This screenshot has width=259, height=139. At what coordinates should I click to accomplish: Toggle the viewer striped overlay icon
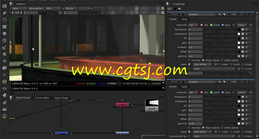[x=163, y=13]
